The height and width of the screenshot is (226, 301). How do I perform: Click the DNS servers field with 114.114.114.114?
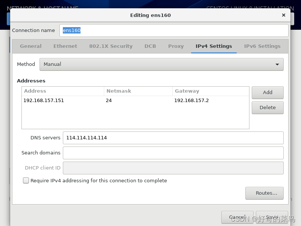(173, 138)
